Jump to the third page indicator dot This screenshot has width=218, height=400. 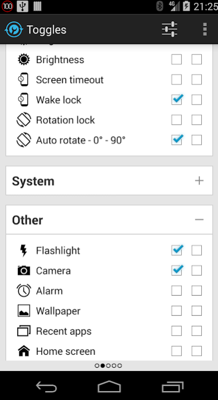108,365
